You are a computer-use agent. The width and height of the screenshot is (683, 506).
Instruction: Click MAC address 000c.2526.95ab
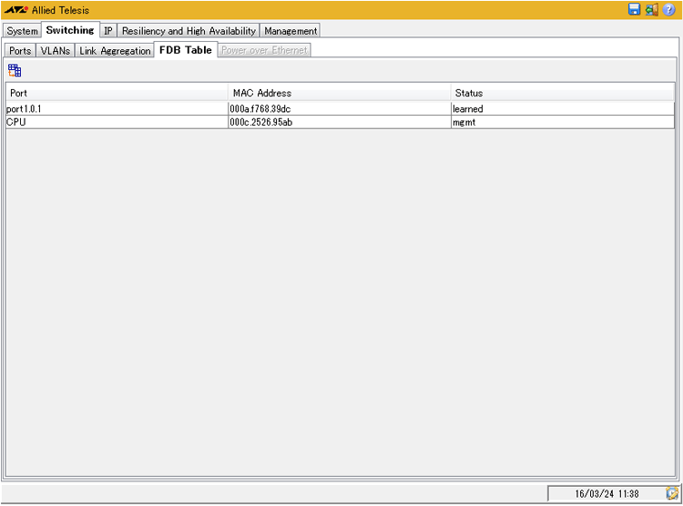click(340, 122)
